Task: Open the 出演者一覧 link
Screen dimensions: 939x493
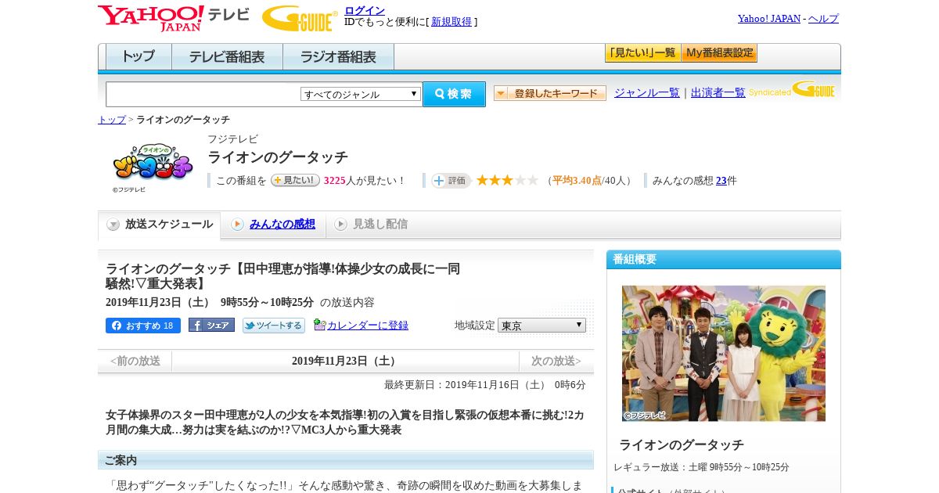Action: coord(718,92)
